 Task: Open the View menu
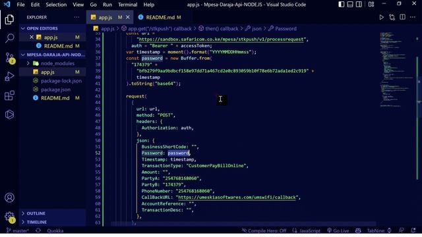tap(78, 5)
